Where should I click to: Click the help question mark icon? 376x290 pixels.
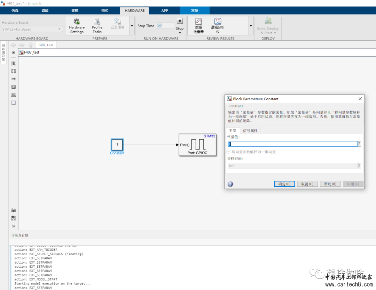(x=230, y=184)
